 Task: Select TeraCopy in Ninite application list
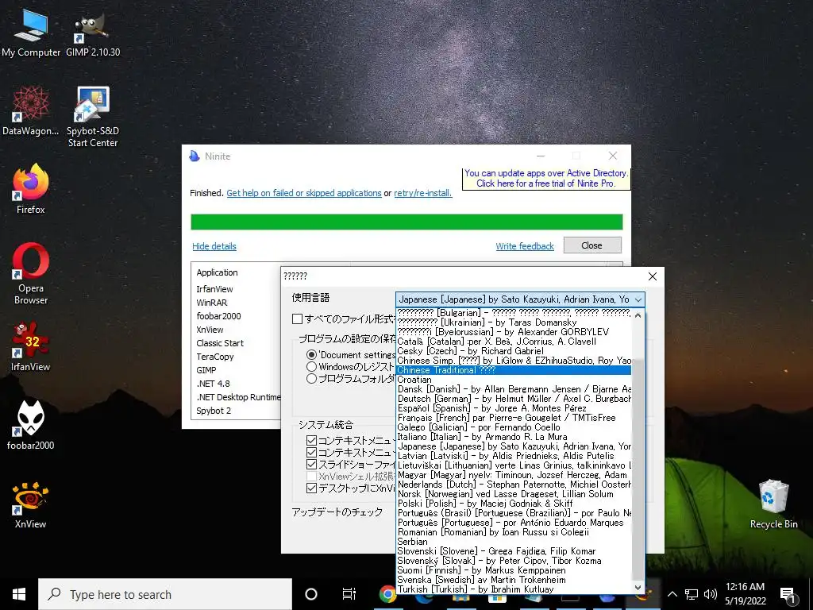coord(214,357)
